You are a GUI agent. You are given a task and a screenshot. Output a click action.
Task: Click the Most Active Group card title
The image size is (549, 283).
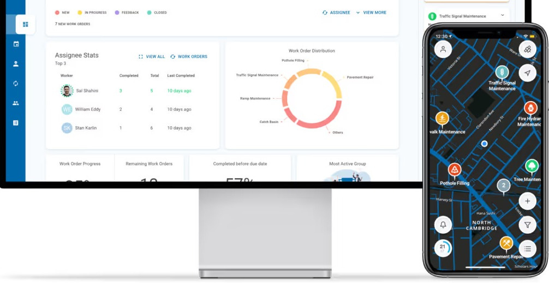(x=348, y=164)
